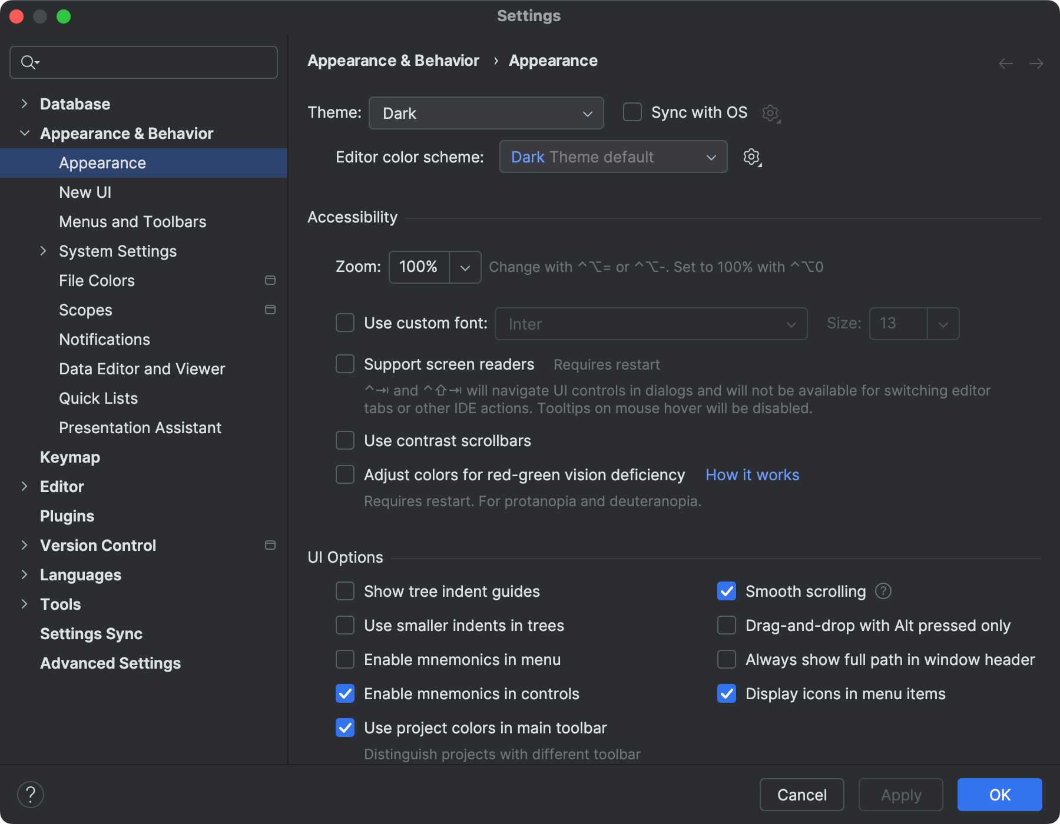The height and width of the screenshot is (824, 1060).
Task: Open Editor color scheme dropdown
Action: [x=614, y=157]
